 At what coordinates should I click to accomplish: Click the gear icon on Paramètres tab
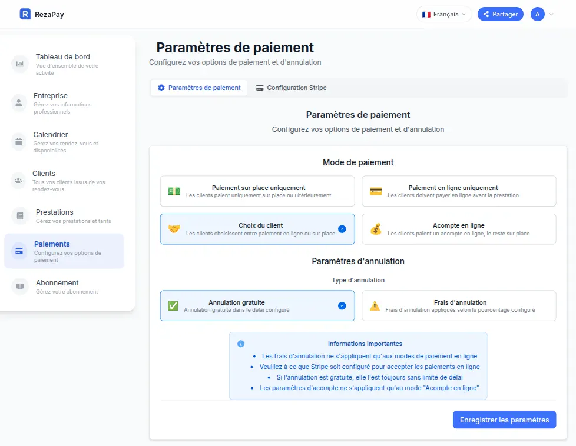tap(161, 88)
